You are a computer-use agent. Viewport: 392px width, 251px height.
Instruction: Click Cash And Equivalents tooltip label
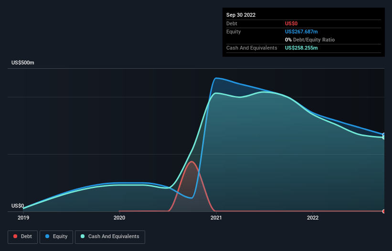tap(252, 48)
